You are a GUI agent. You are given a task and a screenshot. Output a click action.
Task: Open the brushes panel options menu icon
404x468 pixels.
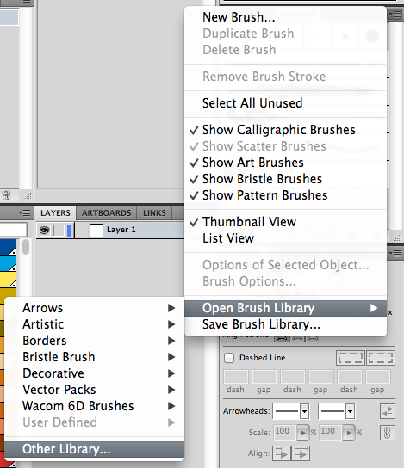coord(395,15)
